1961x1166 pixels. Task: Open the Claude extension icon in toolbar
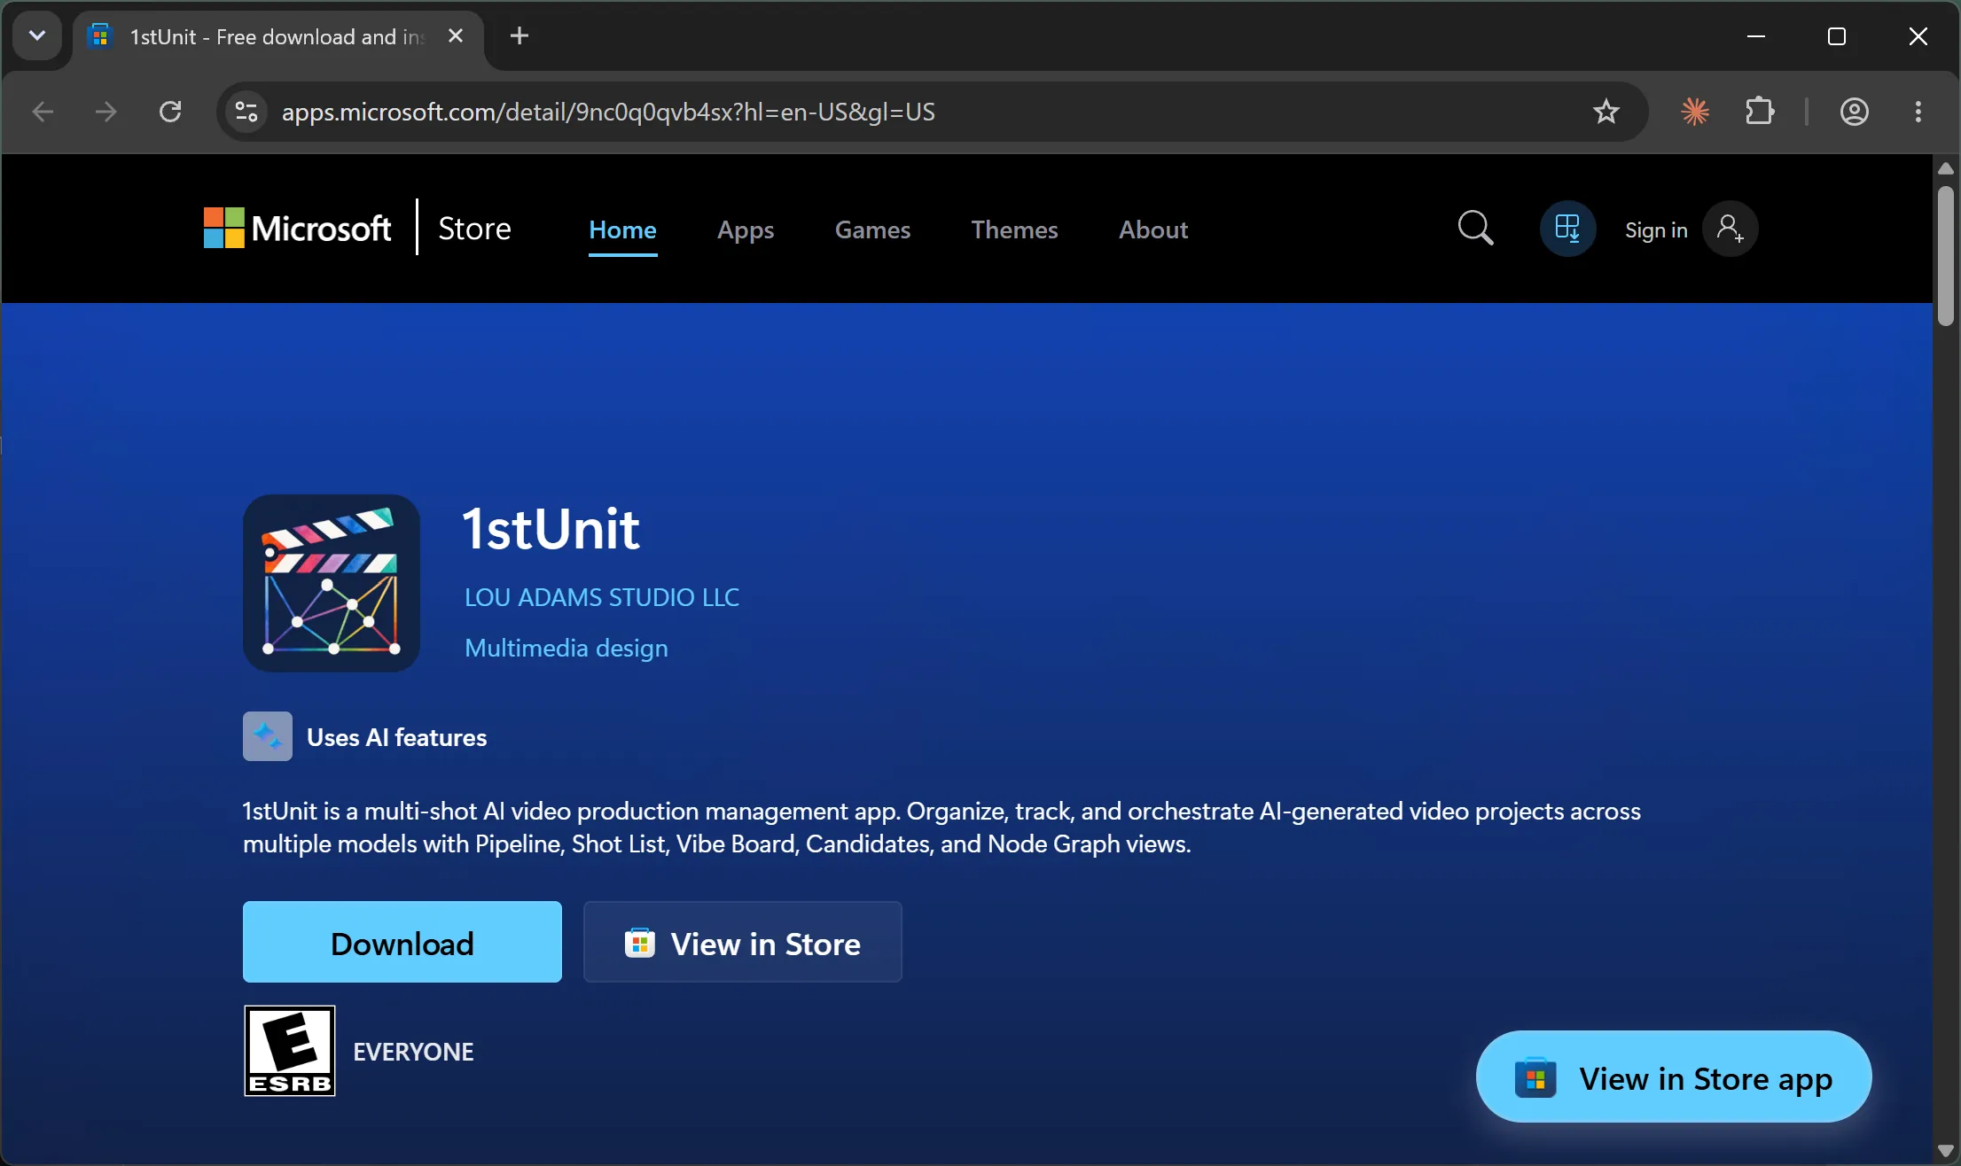1695,112
